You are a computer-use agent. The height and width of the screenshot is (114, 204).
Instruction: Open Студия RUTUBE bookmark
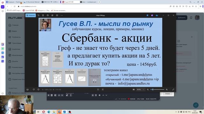(x=28, y=10)
